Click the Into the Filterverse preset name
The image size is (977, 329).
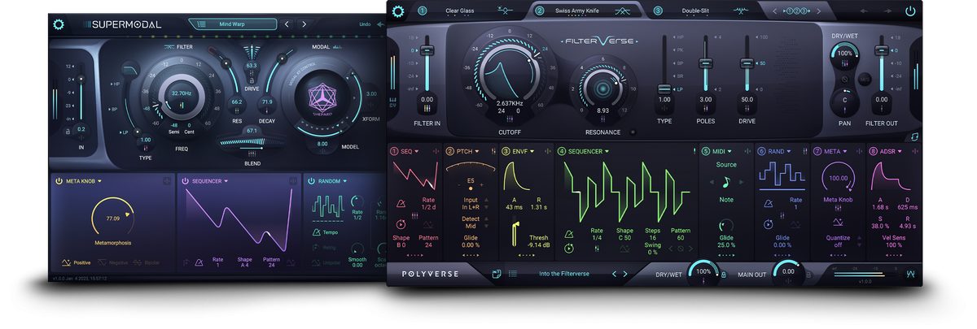(563, 274)
